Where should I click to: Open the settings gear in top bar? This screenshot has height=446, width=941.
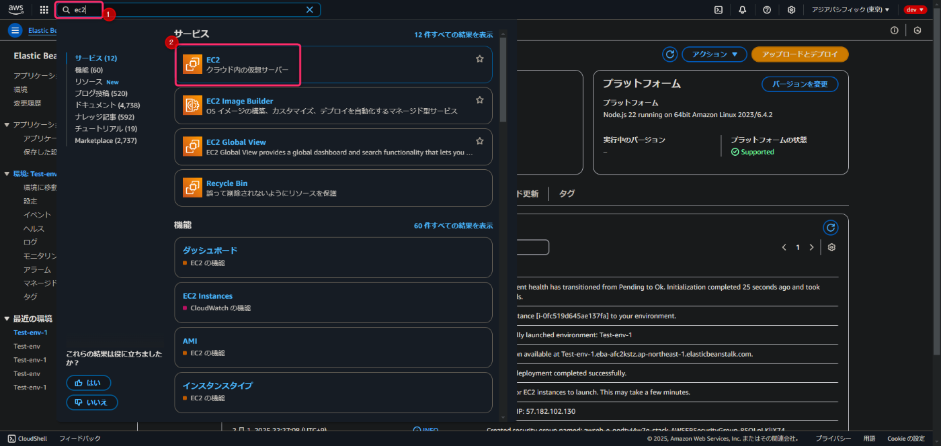tap(792, 10)
